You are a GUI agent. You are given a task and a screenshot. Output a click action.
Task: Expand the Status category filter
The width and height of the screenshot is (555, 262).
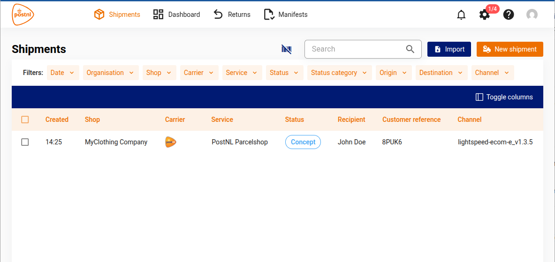(339, 73)
